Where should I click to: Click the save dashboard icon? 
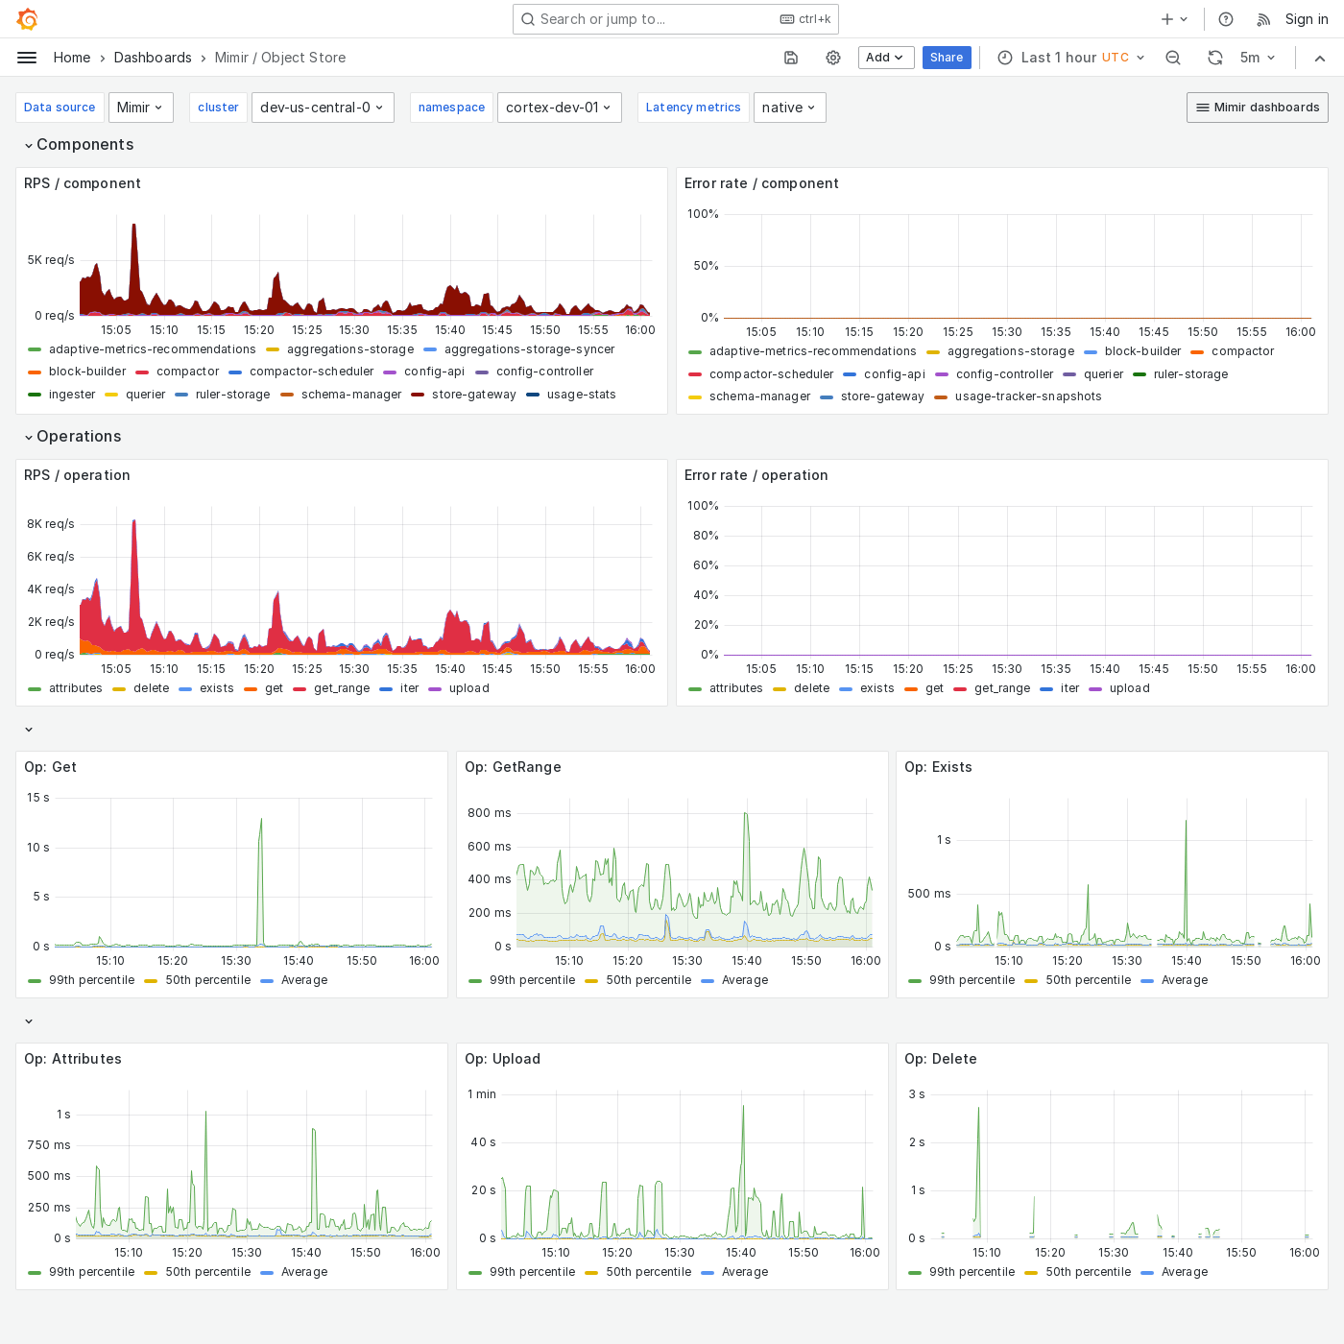pos(791,58)
